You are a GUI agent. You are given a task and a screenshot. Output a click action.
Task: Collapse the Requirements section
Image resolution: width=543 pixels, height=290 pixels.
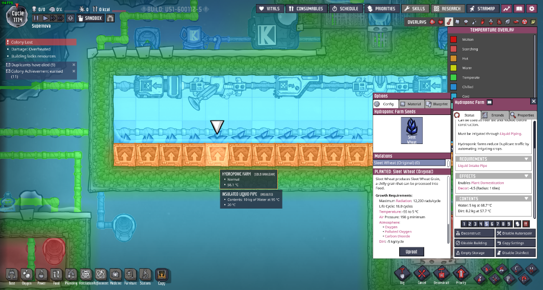pyautogui.click(x=493, y=159)
